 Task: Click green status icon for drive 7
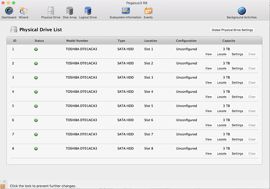point(36,135)
